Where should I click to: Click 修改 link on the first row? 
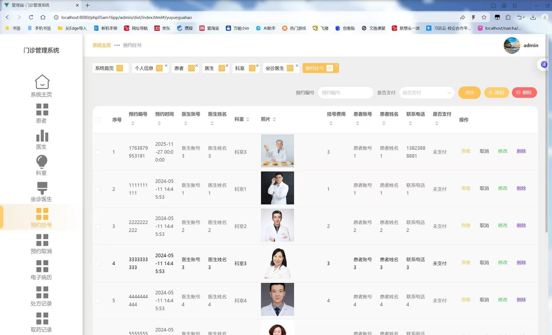[x=502, y=151]
